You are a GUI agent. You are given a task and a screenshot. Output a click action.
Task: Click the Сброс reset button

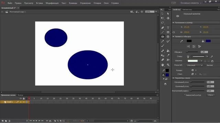point(211,95)
